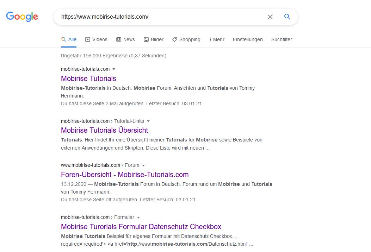Open Mobirise Tutorials Übersicht link
Screen dimensions: 371x252
point(104,130)
